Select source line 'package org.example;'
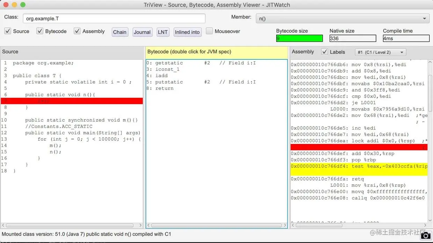The width and height of the screenshot is (433, 243). click(x=43, y=63)
